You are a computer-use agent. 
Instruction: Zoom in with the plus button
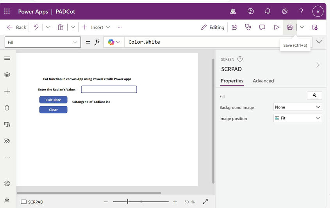pos(175,202)
